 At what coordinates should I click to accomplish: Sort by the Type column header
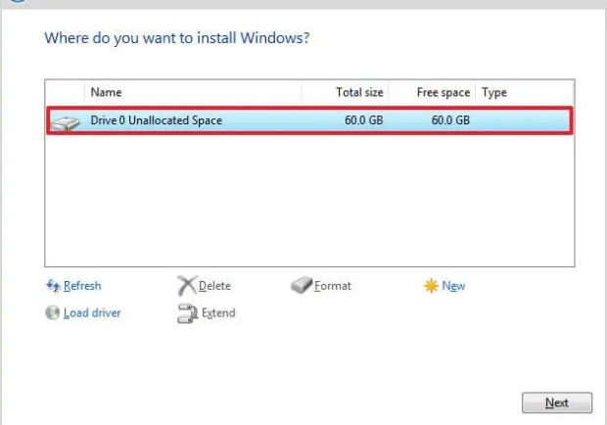point(494,93)
